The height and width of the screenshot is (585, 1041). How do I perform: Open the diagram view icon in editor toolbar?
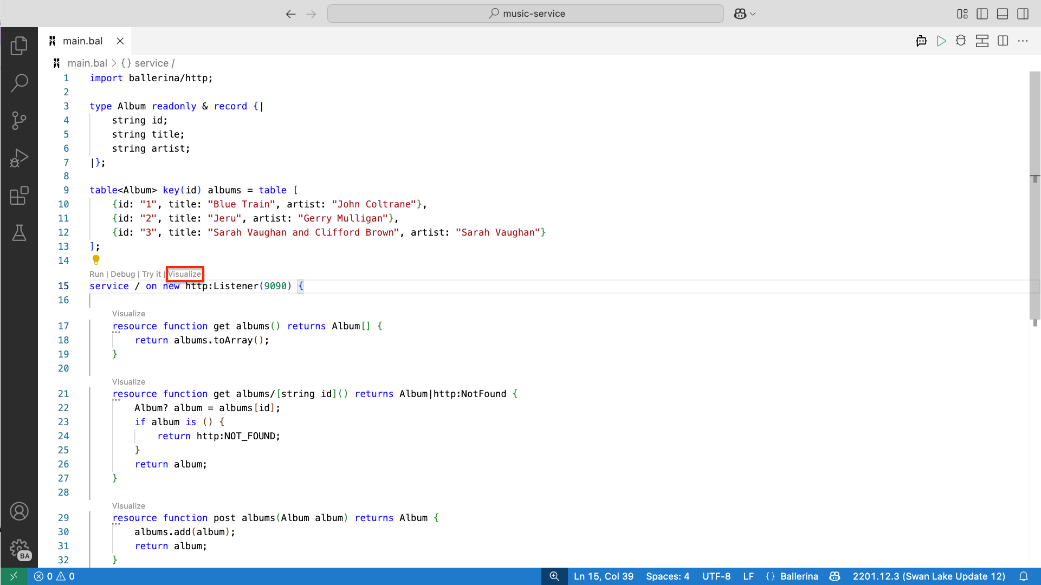[x=982, y=41]
